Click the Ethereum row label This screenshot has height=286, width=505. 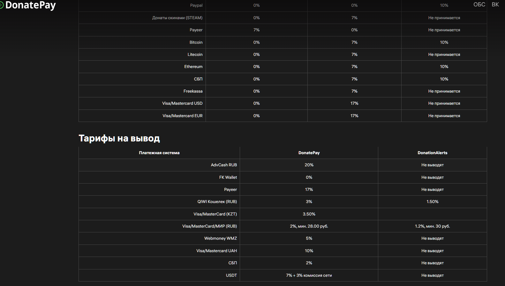click(193, 67)
